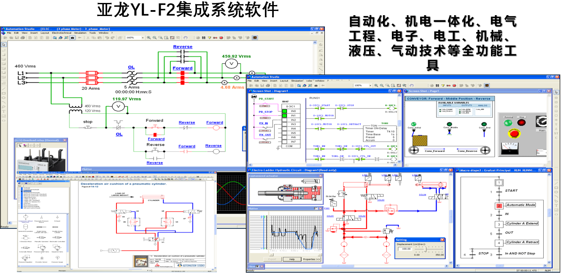Viewport: 561px width, 273px height.
Task: Open the Simulation menu in left window
Action: pos(80,33)
